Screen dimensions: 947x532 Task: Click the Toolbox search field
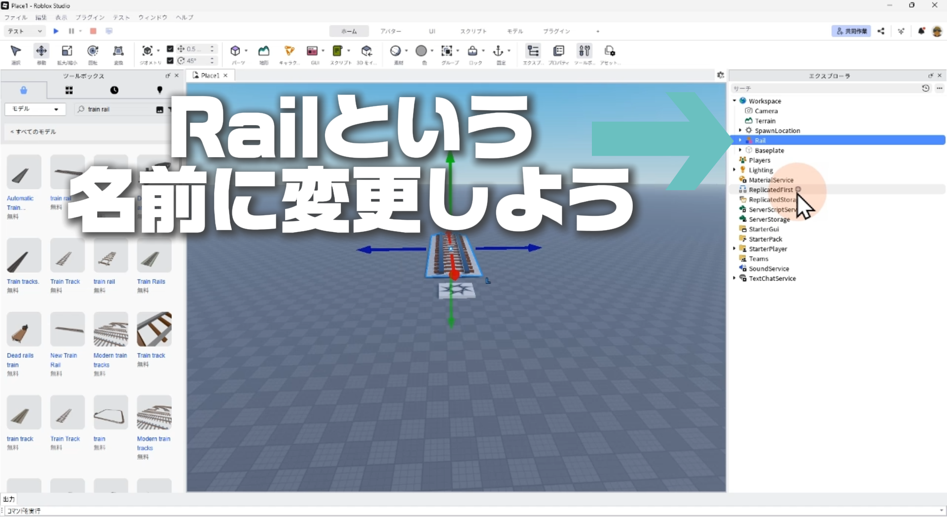tap(118, 109)
